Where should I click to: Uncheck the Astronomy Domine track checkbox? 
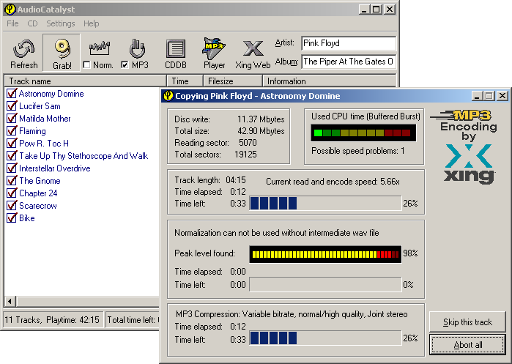click(x=12, y=93)
